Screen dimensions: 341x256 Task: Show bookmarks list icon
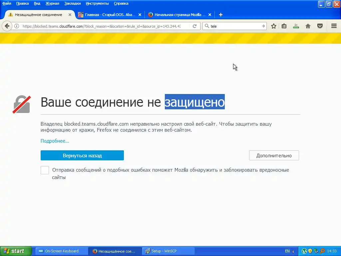coord(284,26)
